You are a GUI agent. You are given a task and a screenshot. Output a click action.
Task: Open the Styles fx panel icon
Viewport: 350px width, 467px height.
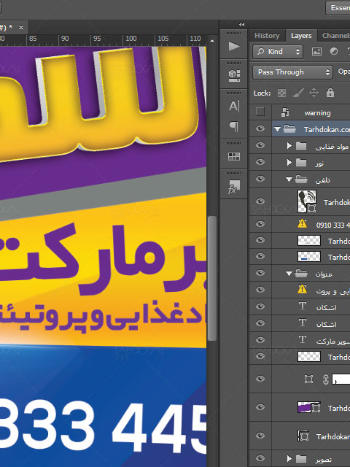coord(234,187)
